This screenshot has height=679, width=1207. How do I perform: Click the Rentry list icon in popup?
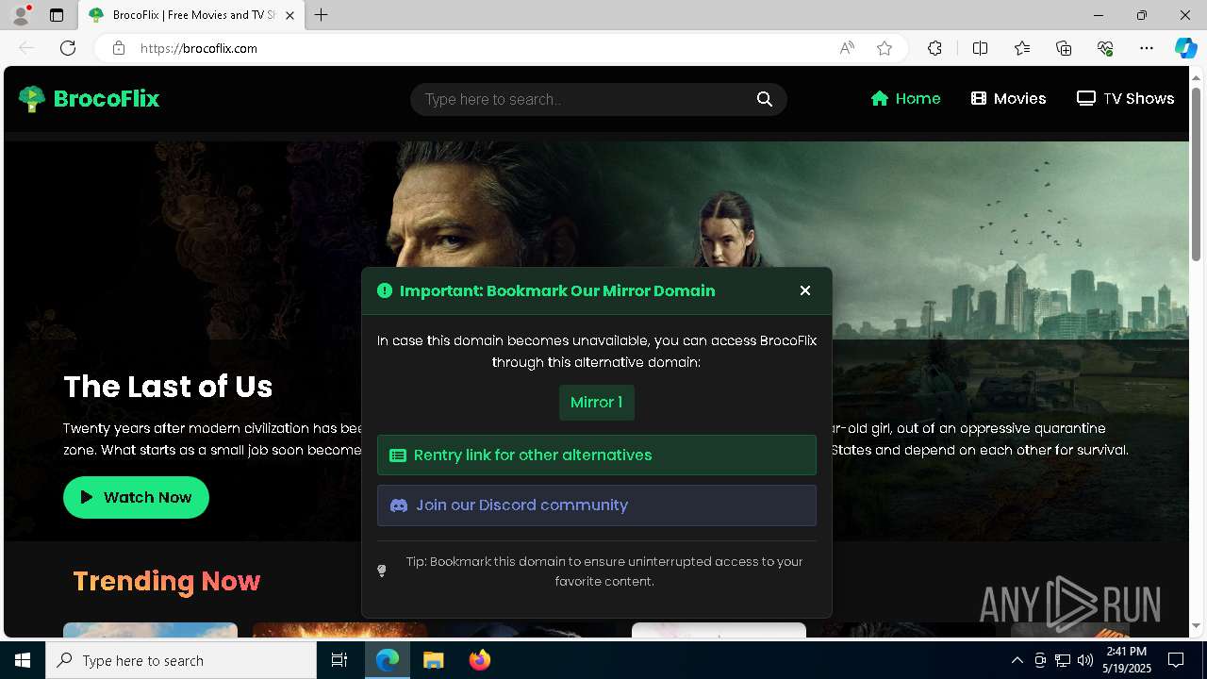pos(398,455)
